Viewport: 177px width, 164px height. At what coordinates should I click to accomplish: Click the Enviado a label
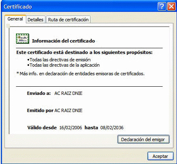pyautogui.click(x=39, y=93)
